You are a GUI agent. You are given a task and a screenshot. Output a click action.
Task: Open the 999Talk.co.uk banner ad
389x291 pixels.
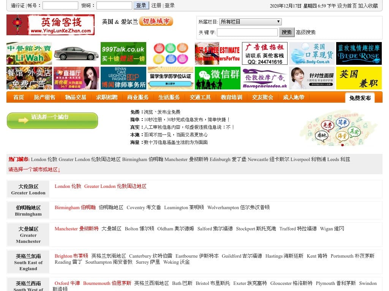(123, 53)
